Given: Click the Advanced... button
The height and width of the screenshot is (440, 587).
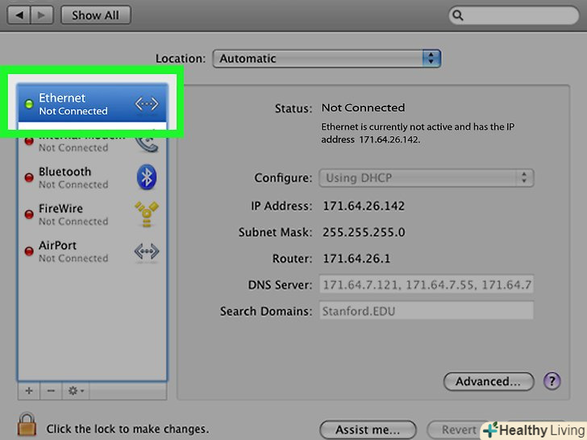Looking at the screenshot, I should tap(489, 381).
